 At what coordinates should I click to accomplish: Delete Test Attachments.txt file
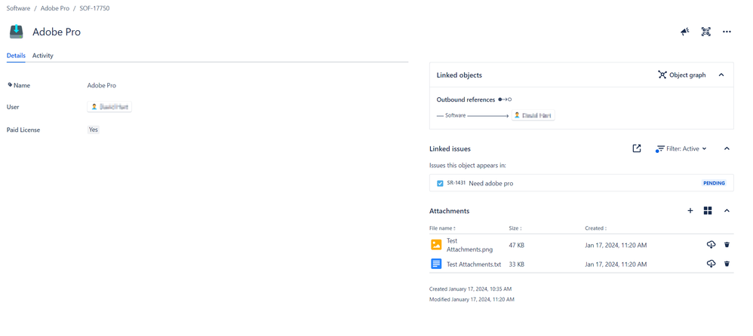(x=727, y=264)
